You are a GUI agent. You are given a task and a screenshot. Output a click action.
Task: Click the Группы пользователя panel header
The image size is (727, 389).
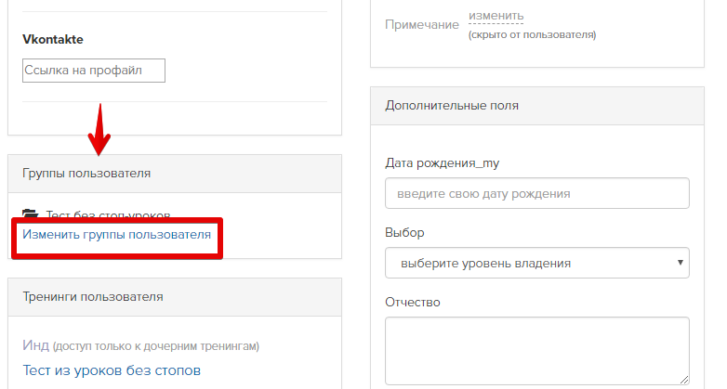[x=175, y=174]
